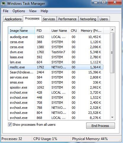Open the Performance tab

67,19
